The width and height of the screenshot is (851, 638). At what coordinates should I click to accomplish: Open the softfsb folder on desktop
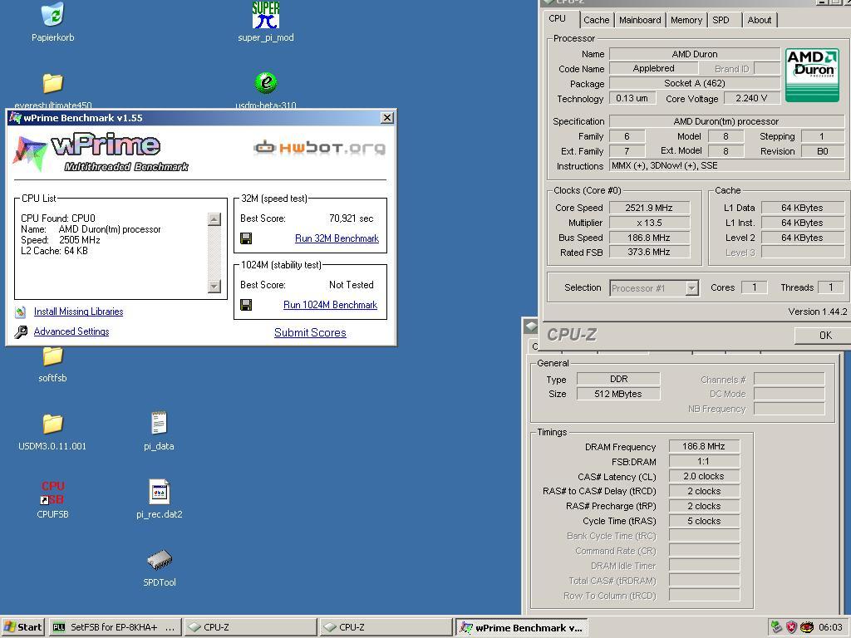[52, 356]
